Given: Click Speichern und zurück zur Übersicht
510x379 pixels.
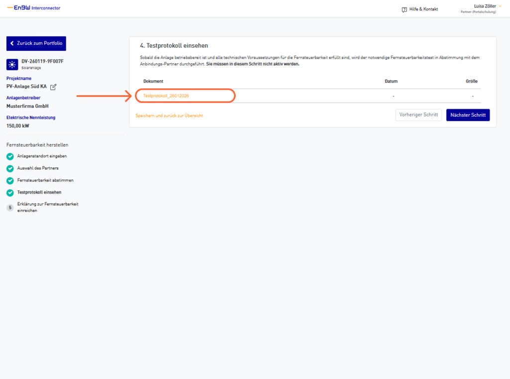Looking at the screenshot, I should [169, 116].
